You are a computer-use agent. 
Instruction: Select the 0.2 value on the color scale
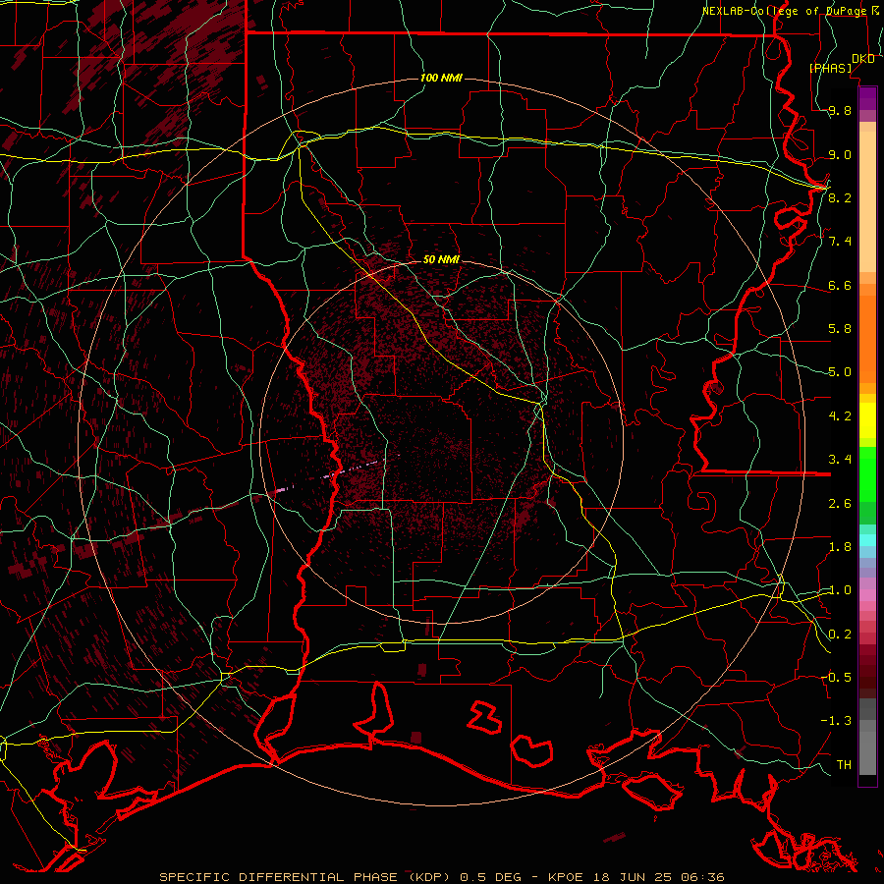pyautogui.click(x=840, y=635)
